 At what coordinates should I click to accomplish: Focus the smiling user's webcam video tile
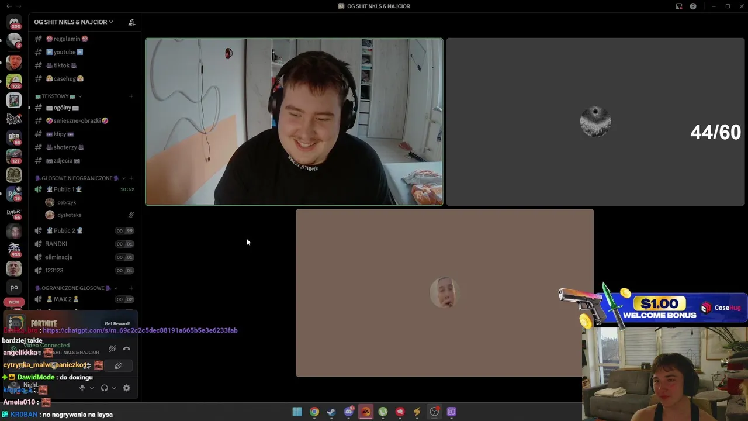click(294, 122)
